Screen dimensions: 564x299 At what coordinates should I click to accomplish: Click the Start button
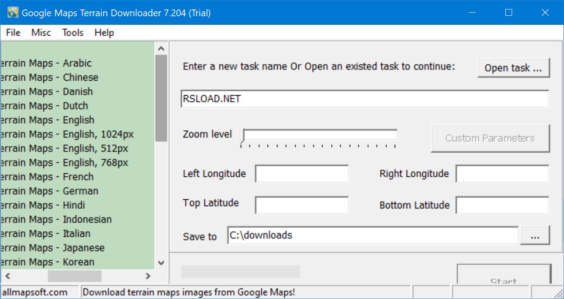504,275
